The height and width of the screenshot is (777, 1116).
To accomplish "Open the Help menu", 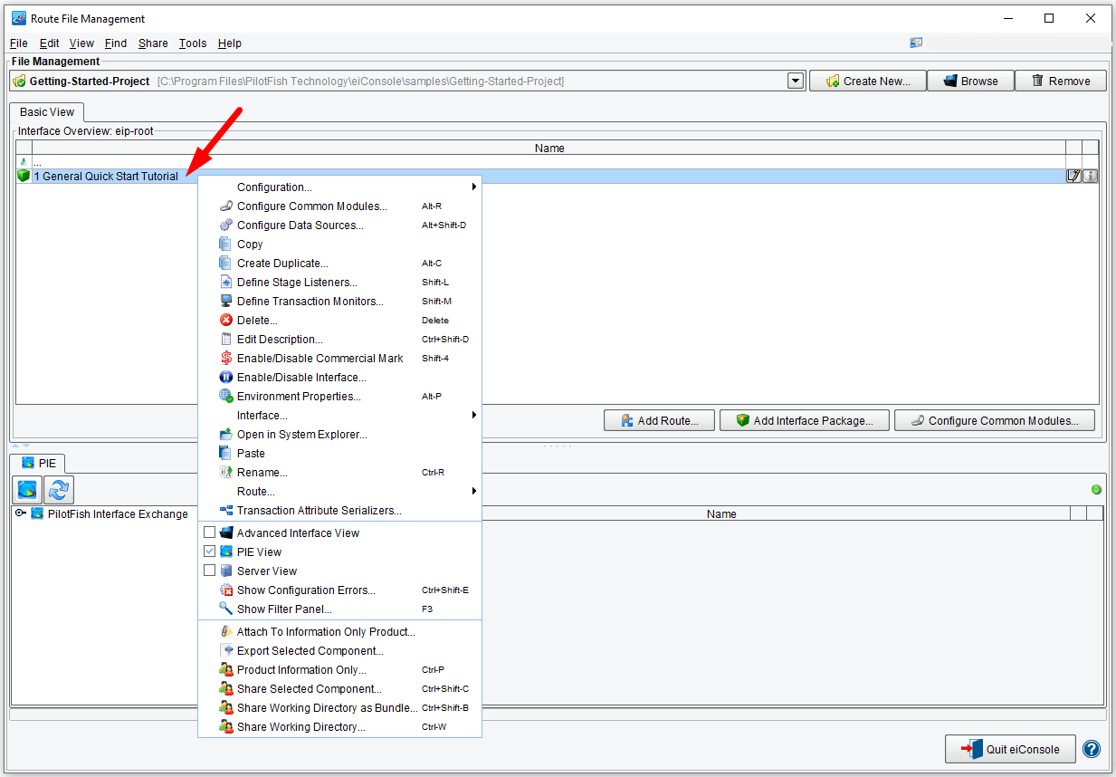I will click(230, 43).
